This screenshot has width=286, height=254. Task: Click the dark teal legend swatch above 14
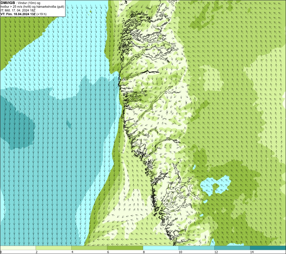268,248
